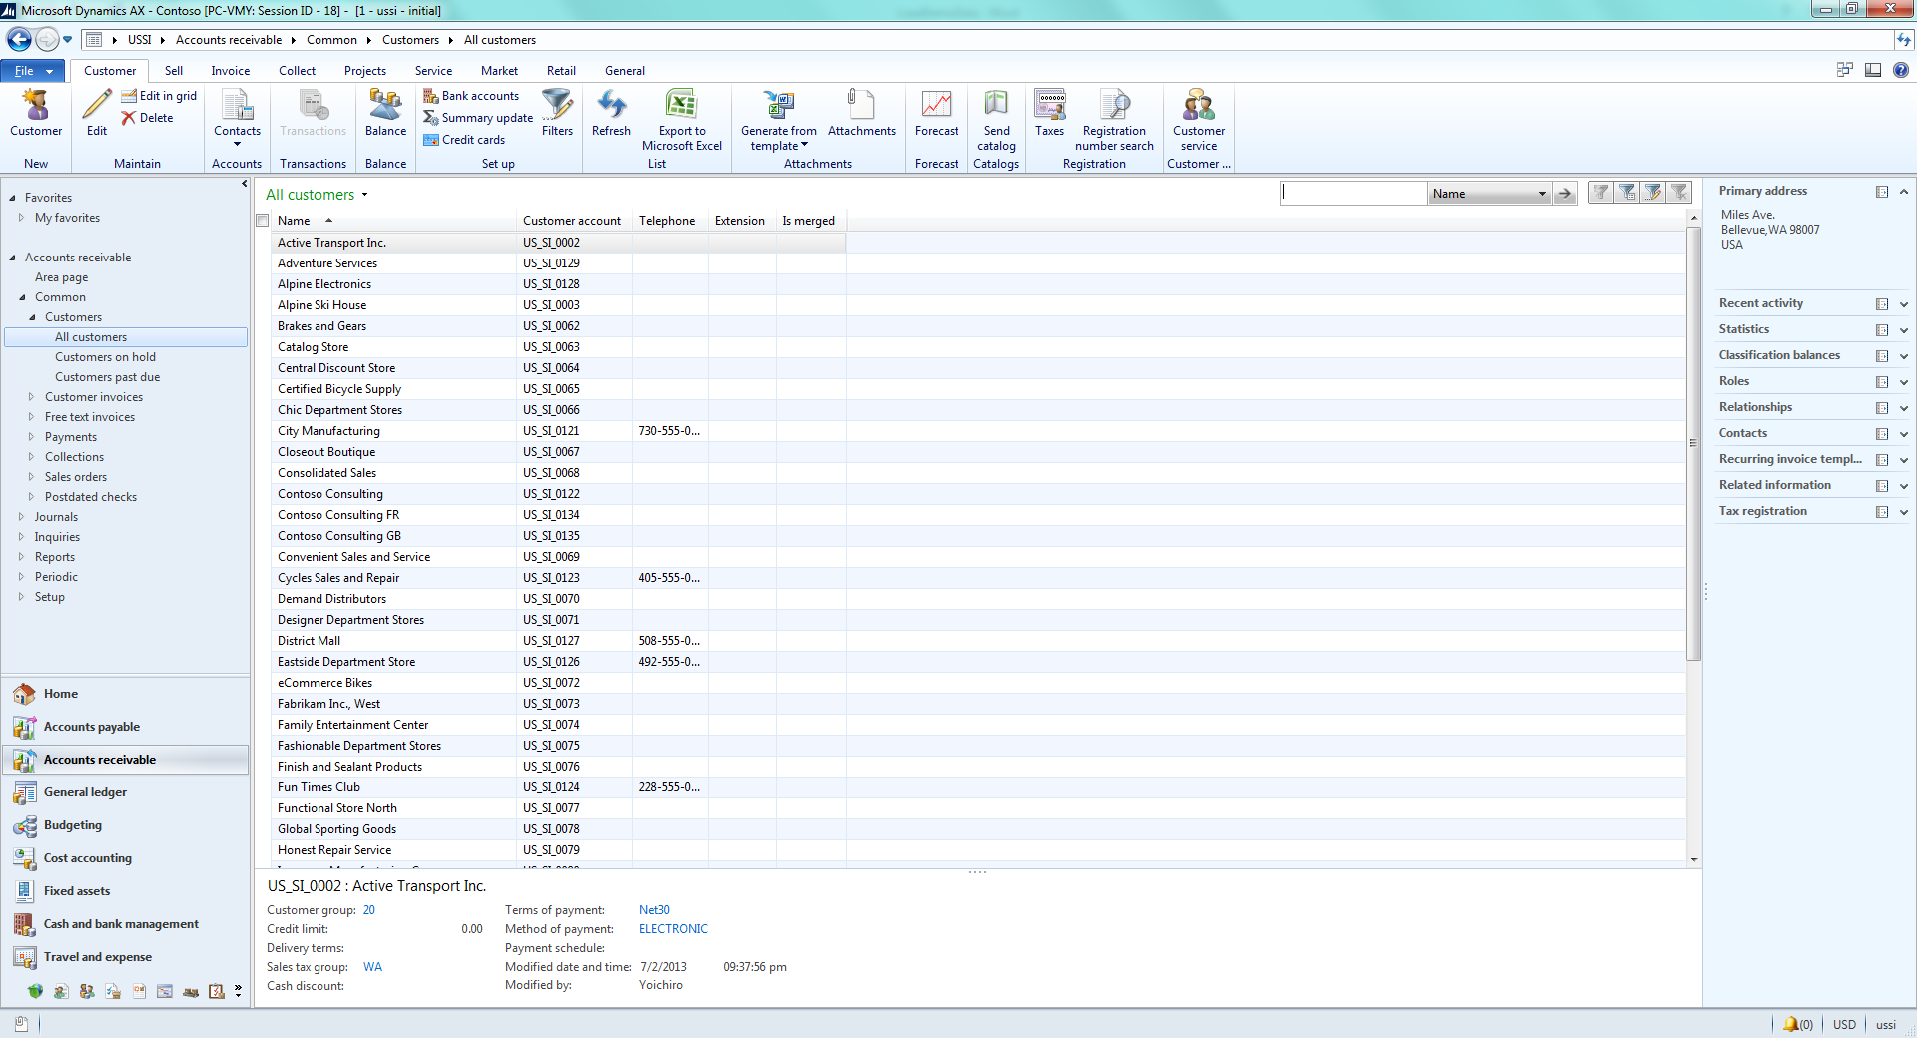Viewport: 1917px width, 1038px height.
Task: Open Customer service tool
Action: click(x=1199, y=120)
